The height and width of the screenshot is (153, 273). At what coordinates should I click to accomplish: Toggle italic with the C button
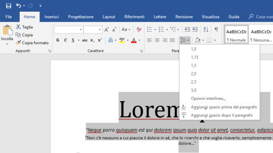tap(65, 40)
